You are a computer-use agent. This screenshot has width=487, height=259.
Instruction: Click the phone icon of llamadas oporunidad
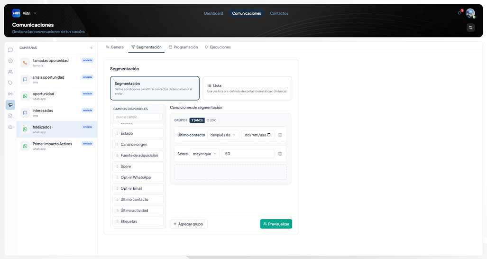(x=25, y=63)
